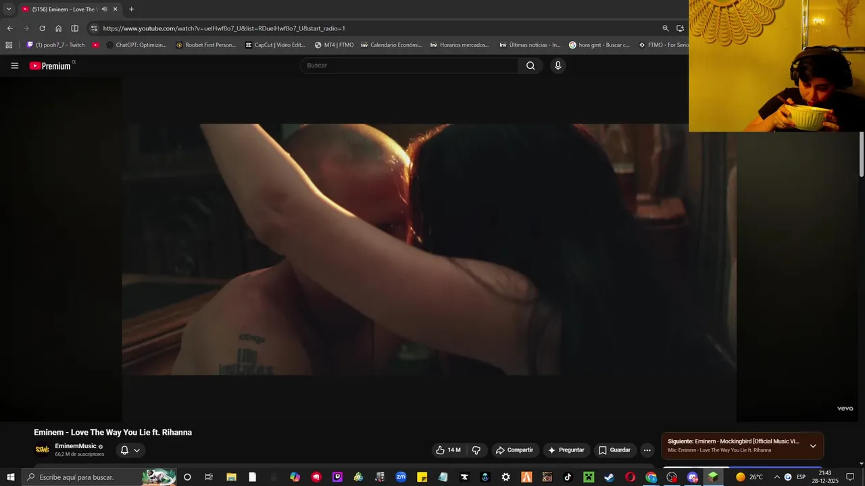Like the video with 14 M likes
Viewport: 865px width, 486px height.
point(448,450)
